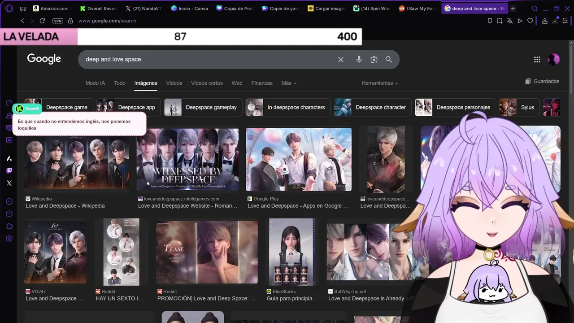This screenshot has width=574, height=323.
Task: Click the ButWhyTho.net result title
Action: pos(371,298)
